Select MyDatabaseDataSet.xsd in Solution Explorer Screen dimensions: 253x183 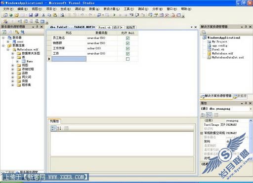228,57
